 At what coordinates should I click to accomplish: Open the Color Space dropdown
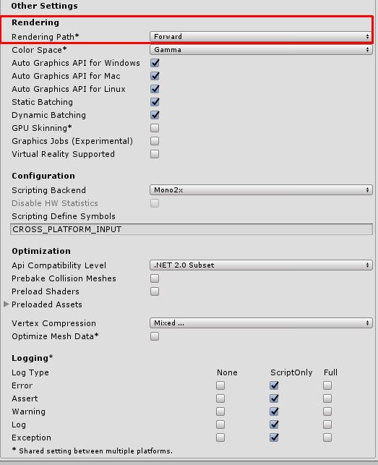click(x=261, y=49)
